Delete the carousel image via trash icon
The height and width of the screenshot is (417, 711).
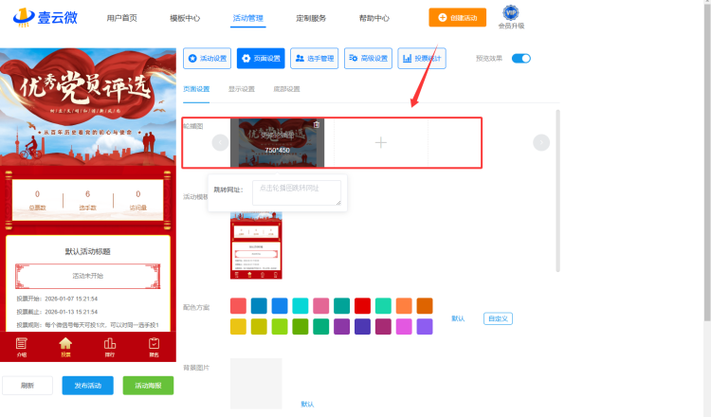coord(317,124)
